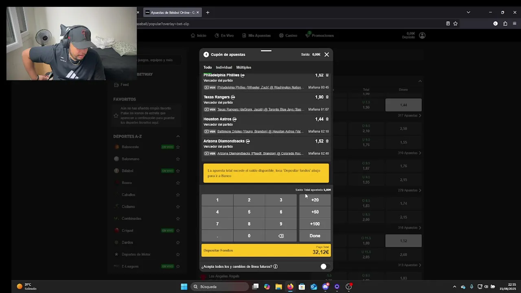Collapse the baseball market section chevron on the right

pos(420,81)
